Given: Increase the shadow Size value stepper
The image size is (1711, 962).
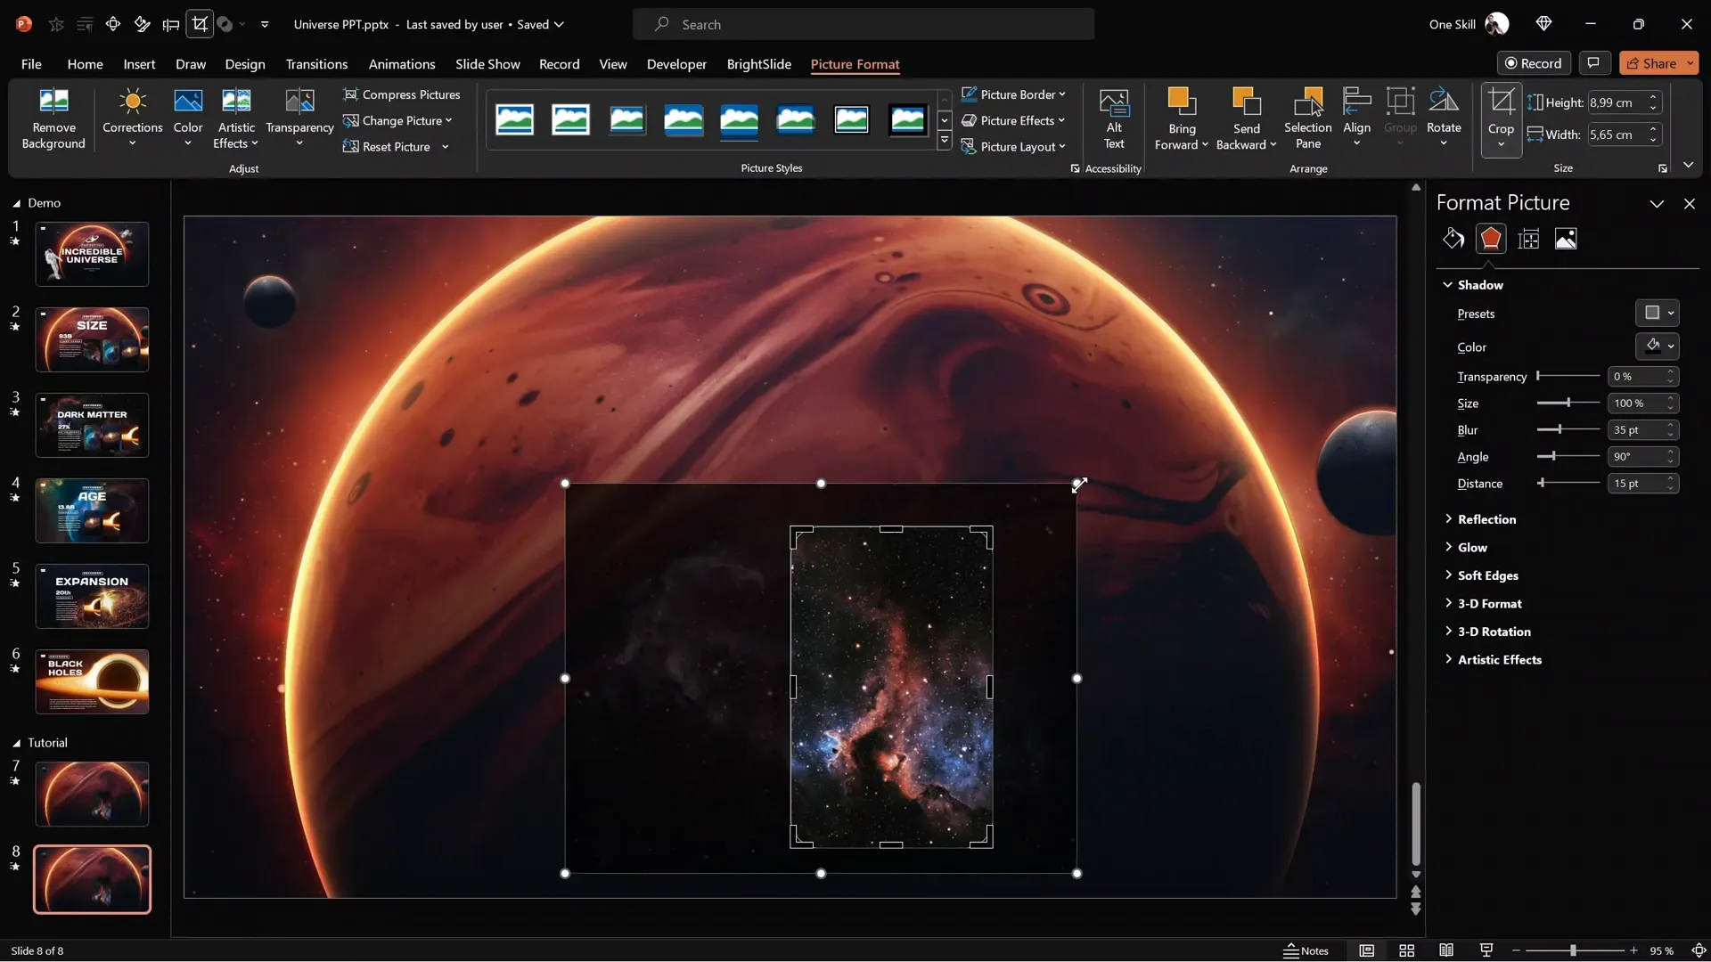Looking at the screenshot, I should [x=1671, y=398].
